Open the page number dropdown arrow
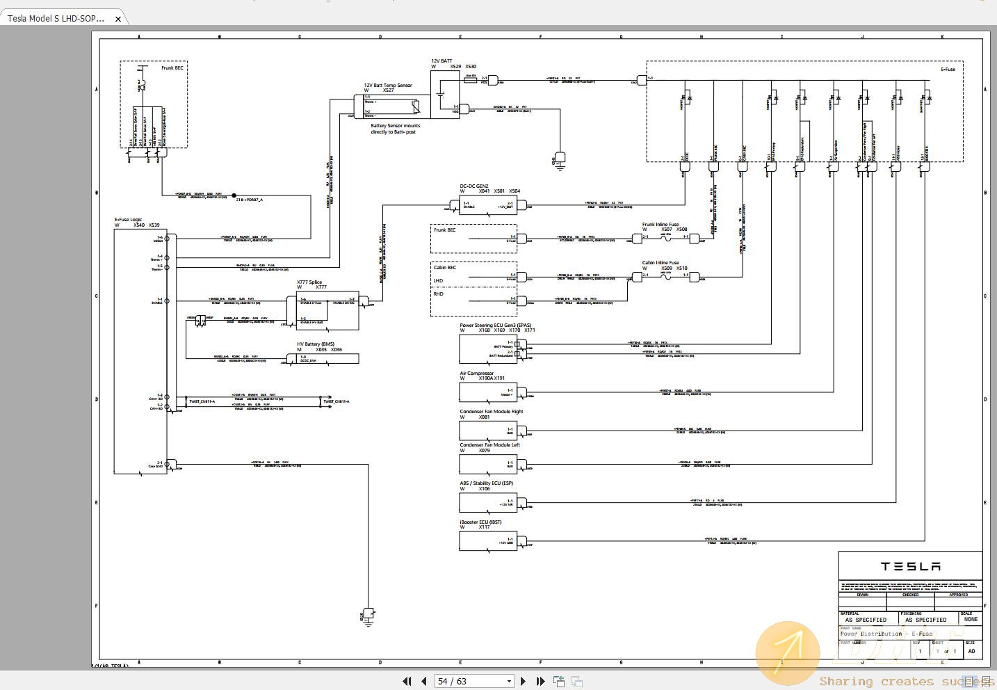Screen dimensions: 997x690 click(509, 682)
